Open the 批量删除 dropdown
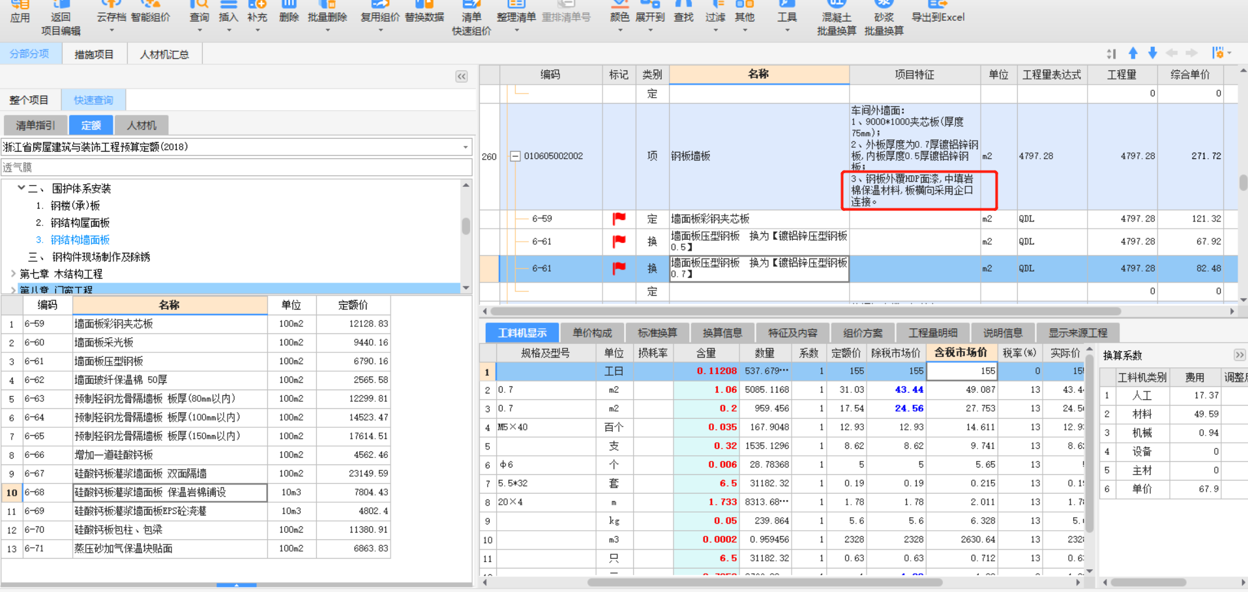 click(327, 30)
